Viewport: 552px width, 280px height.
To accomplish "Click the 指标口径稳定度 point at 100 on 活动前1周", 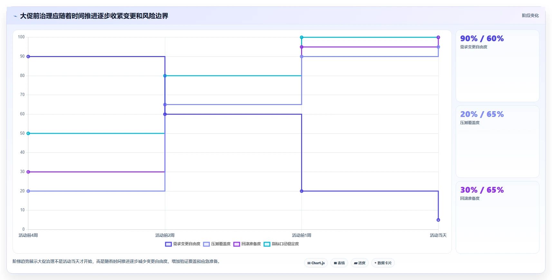I will pyautogui.click(x=302, y=37).
